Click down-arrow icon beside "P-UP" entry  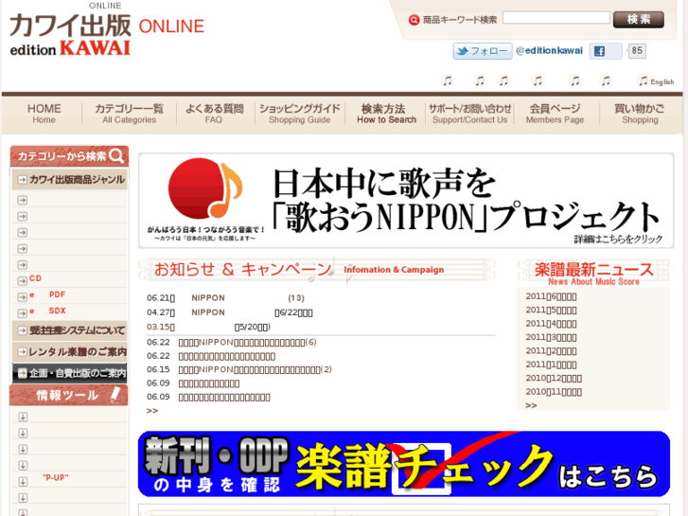click(24, 481)
